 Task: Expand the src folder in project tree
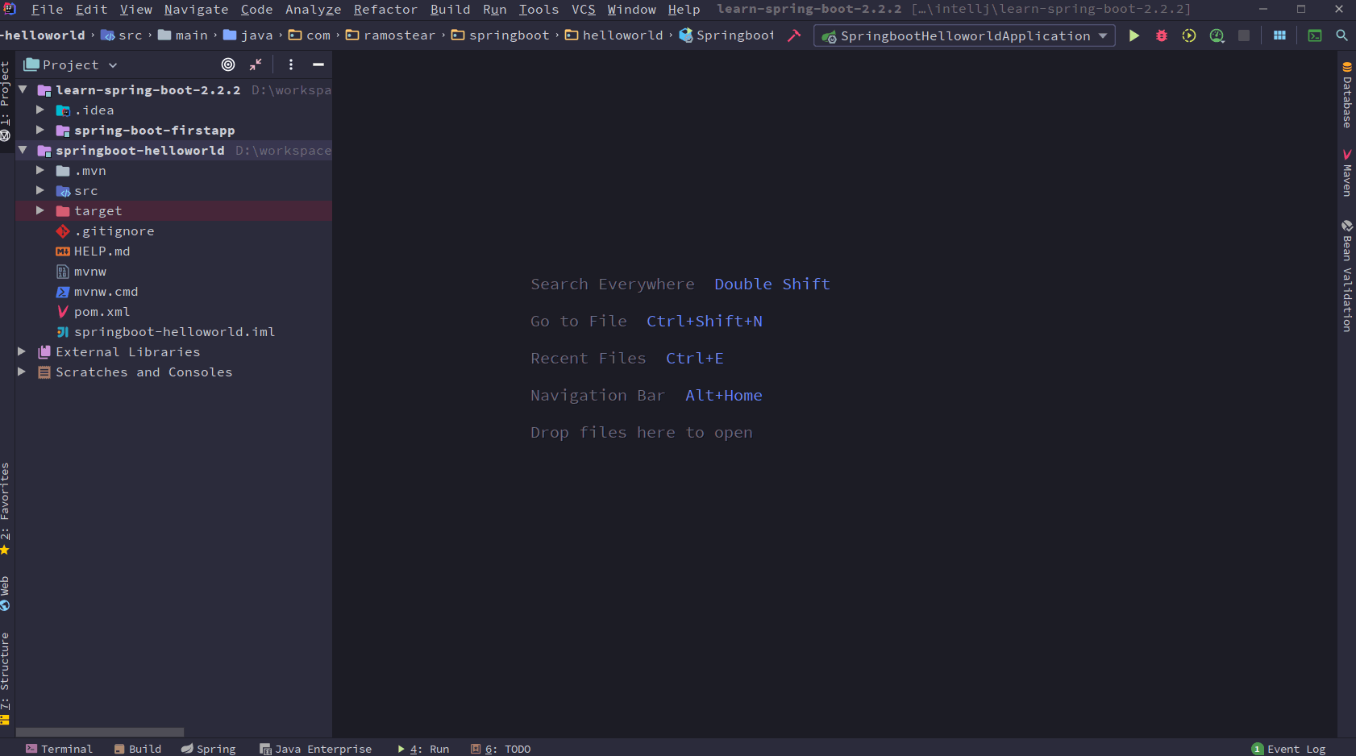(40, 190)
